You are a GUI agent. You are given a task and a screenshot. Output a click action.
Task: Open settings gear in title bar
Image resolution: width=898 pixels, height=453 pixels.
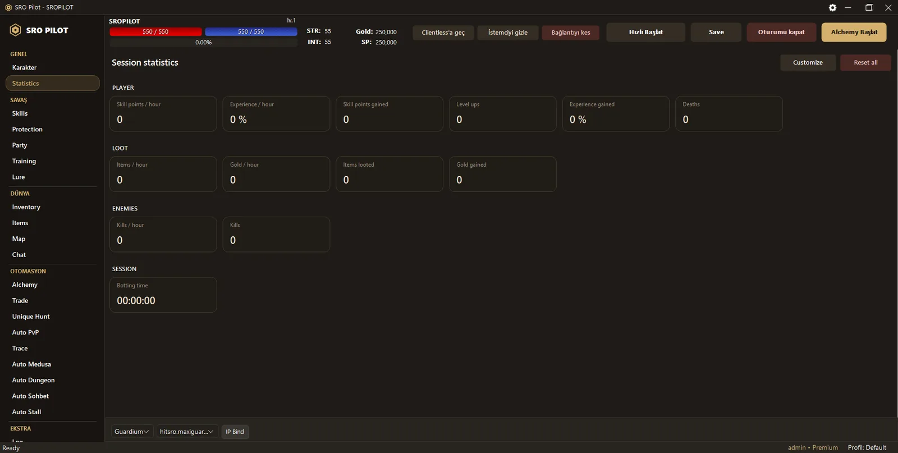point(832,7)
